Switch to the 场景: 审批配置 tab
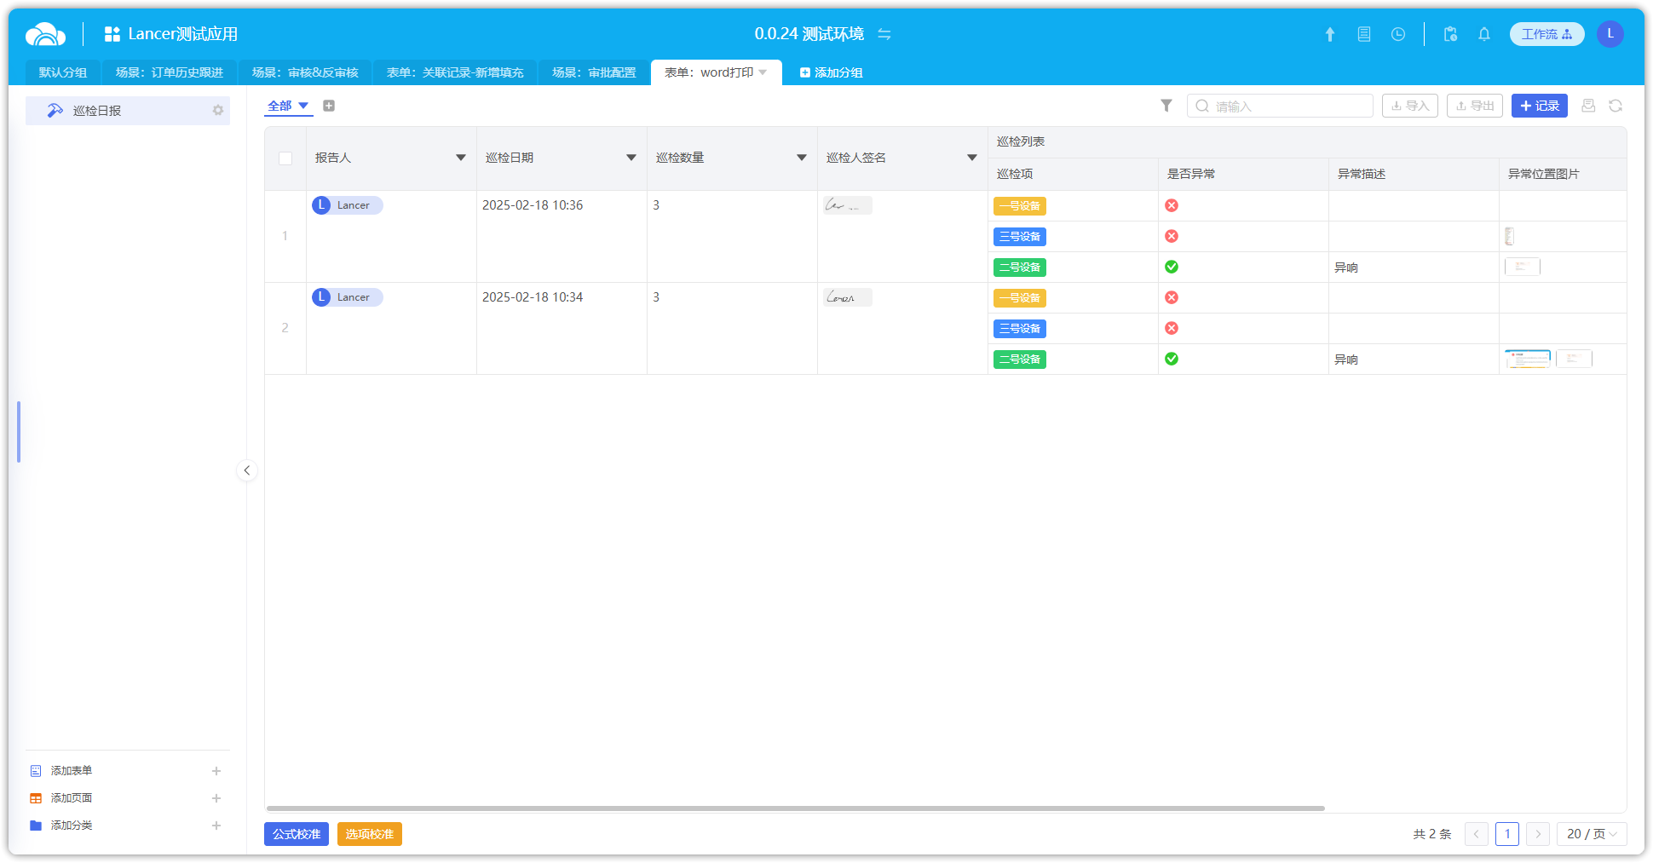The height and width of the screenshot is (863, 1653). pyautogui.click(x=594, y=72)
